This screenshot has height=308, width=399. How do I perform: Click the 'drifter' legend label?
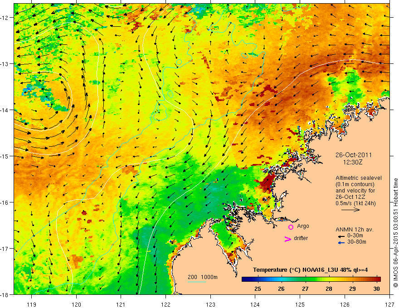coord(301,238)
